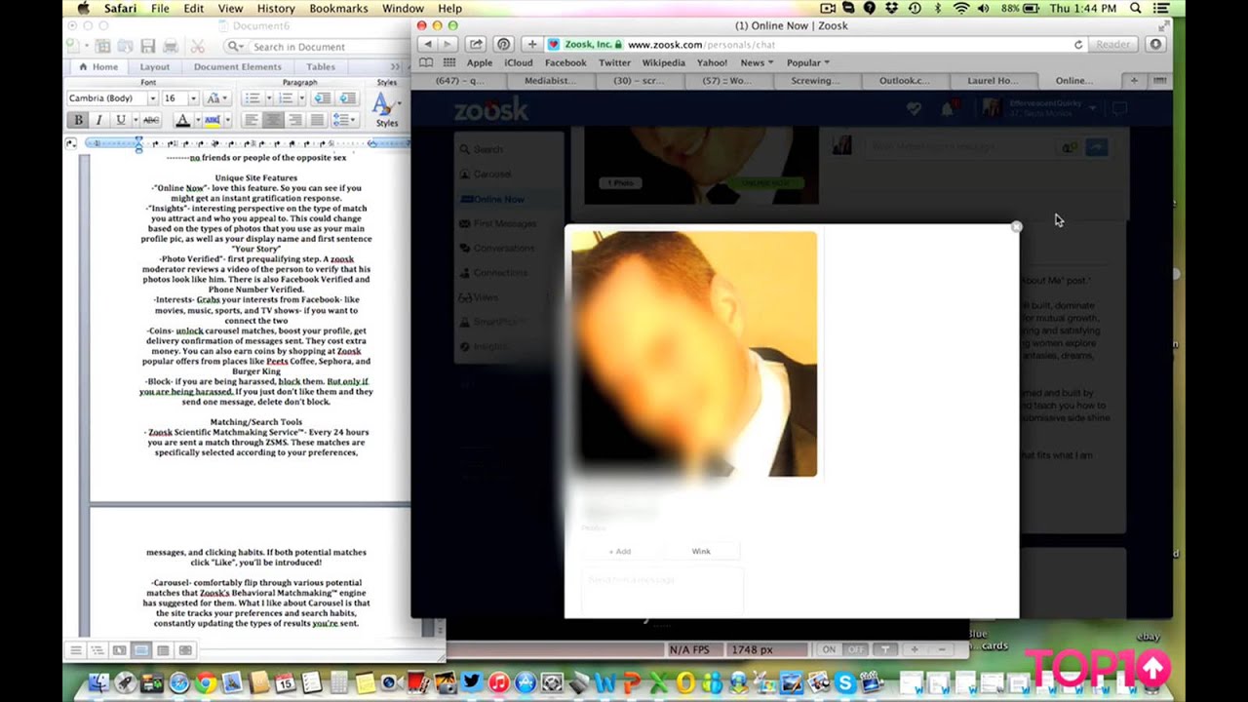The height and width of the screenshot is (702, 1248).
Task: Open the Bookmarks menu in menu bar
Action: (338, 8)
